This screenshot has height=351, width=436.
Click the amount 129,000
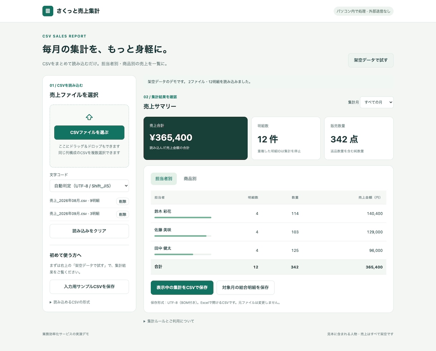pyautogui.click(x=375, y=232)
